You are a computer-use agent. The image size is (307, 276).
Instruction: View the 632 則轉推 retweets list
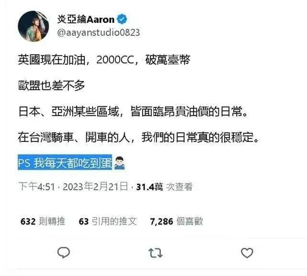43,221
